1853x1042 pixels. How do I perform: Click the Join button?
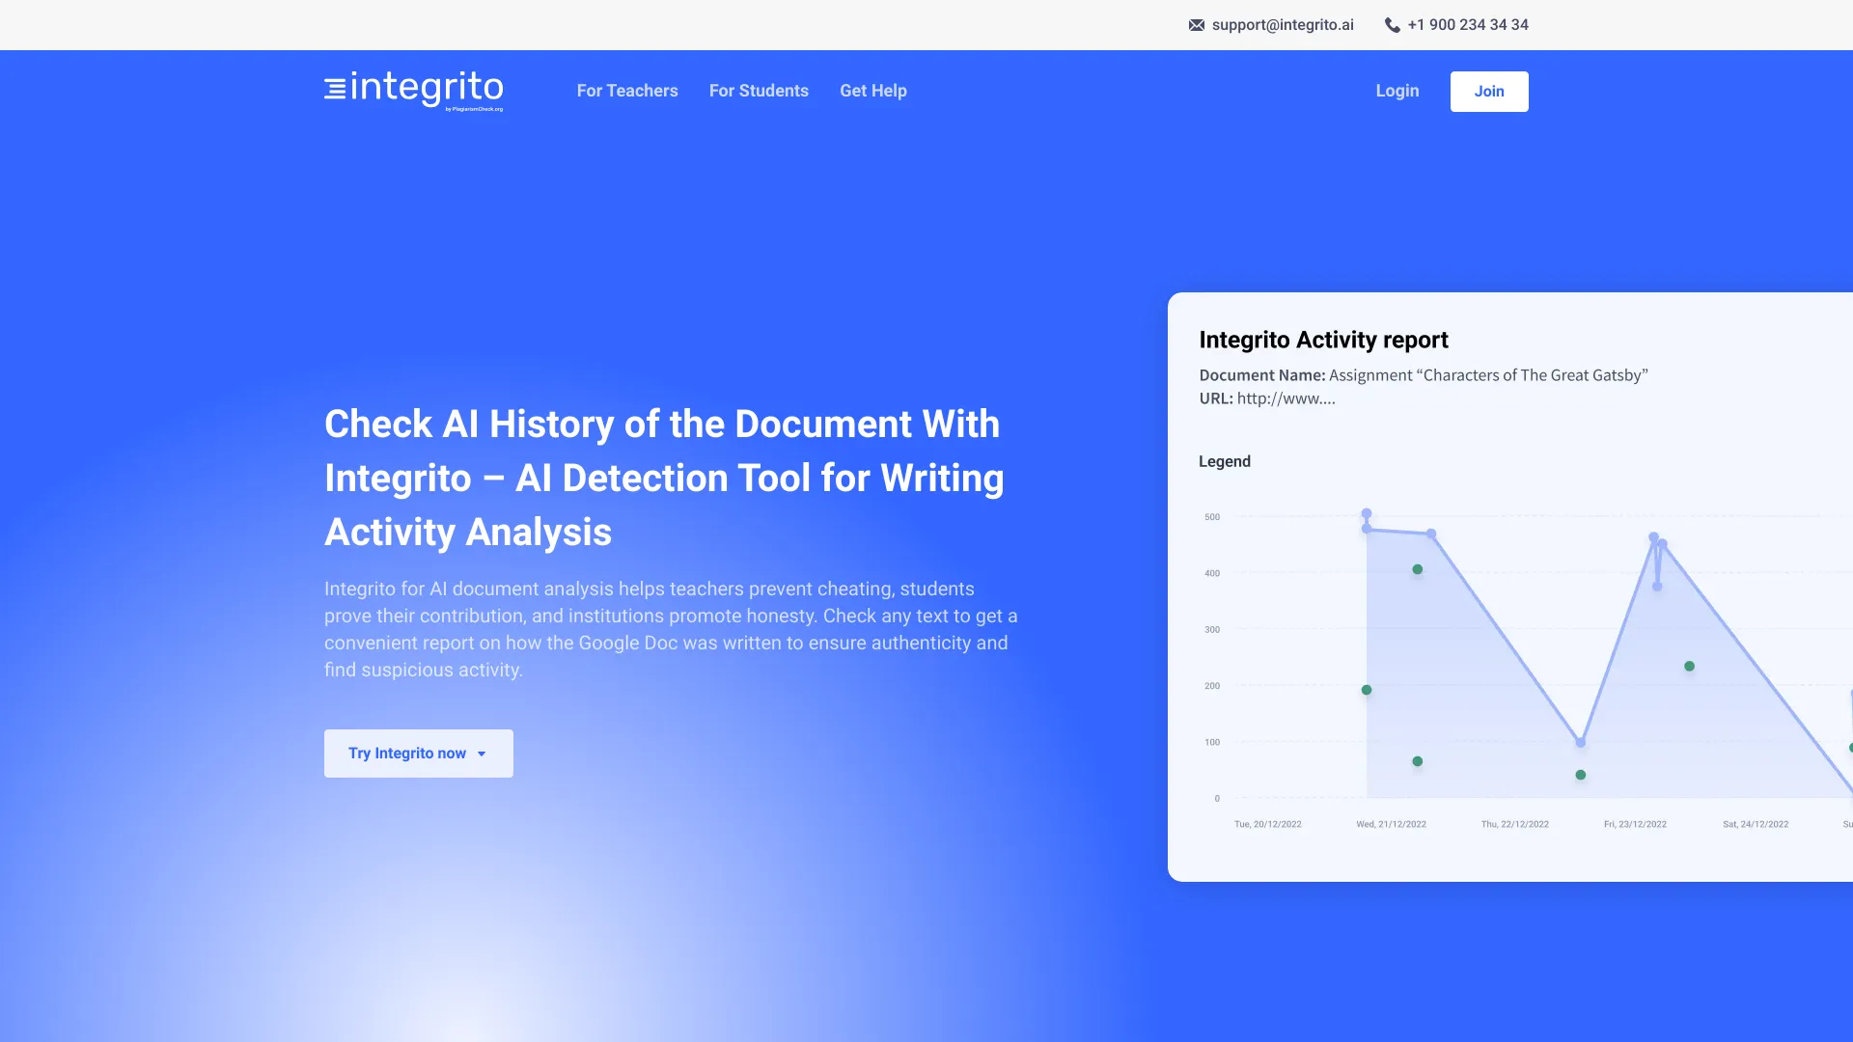pyautogui.click(x=1488, y=91)
